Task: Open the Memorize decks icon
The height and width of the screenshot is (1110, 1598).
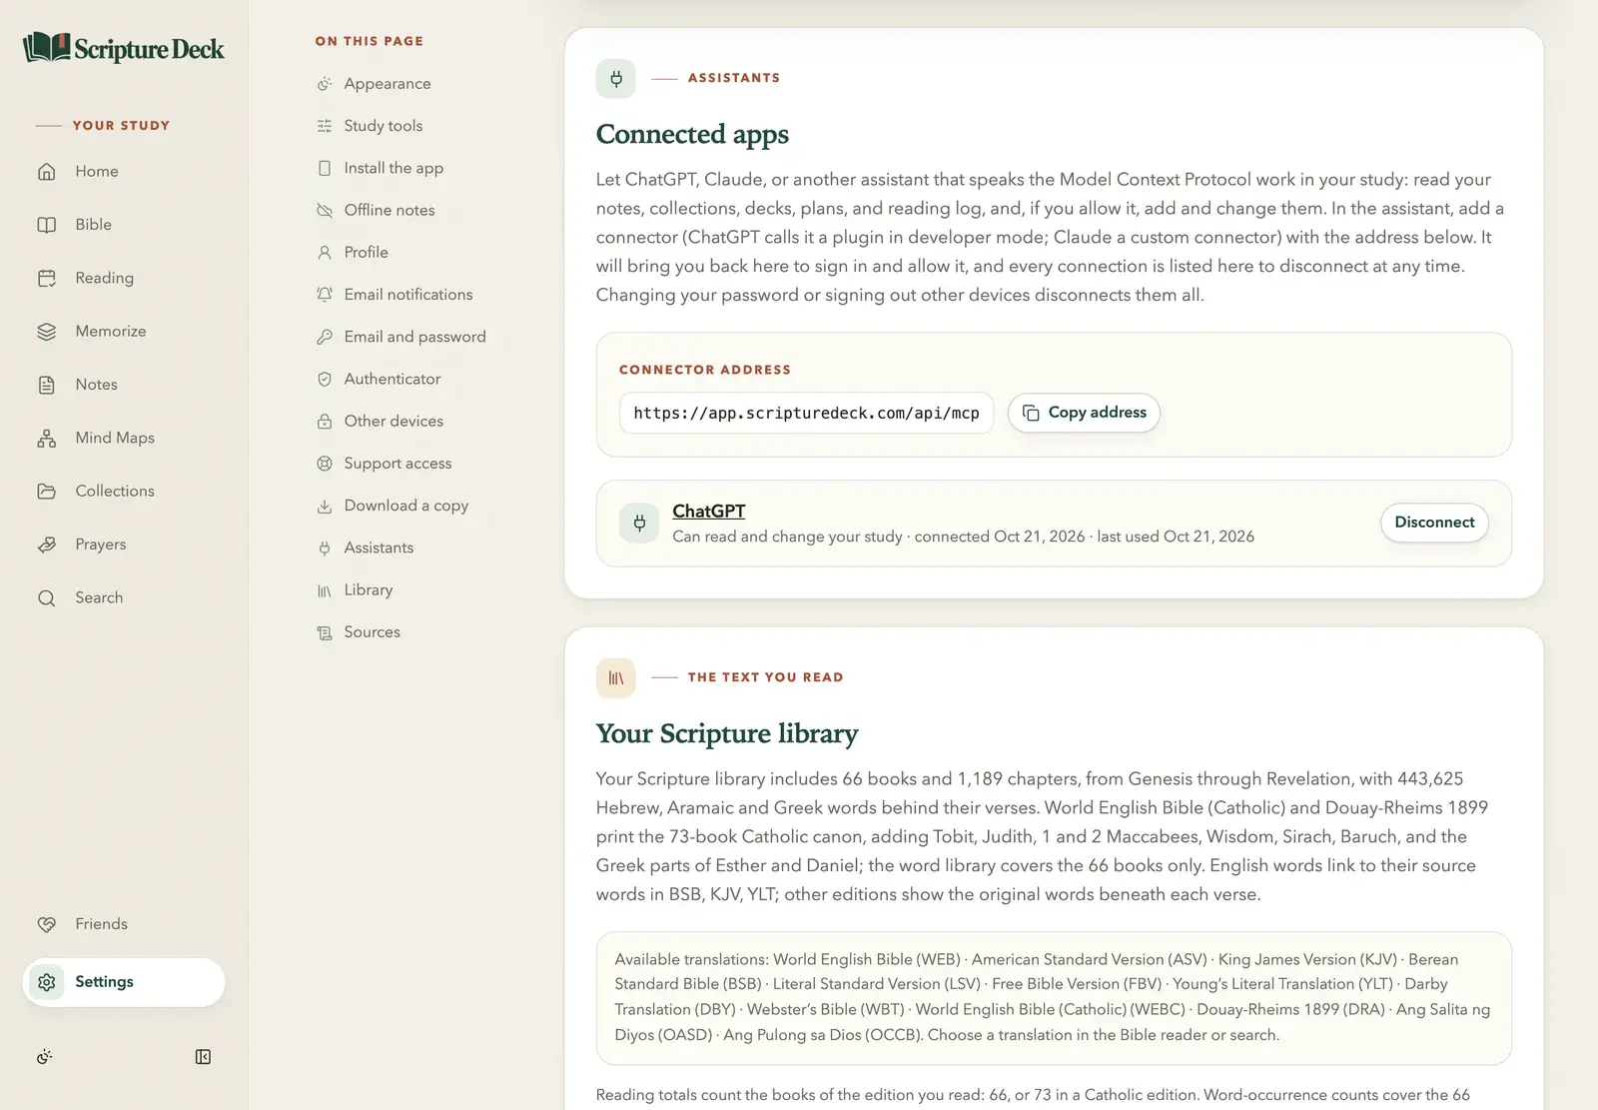Action: pyautogui.click(x=47, y=332)
